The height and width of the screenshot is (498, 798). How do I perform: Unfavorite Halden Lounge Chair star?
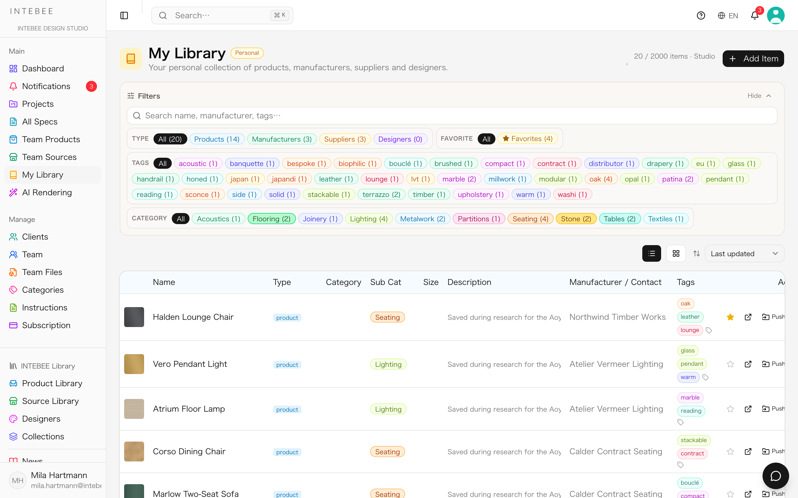pyautogui.click(x=730, y=317)
